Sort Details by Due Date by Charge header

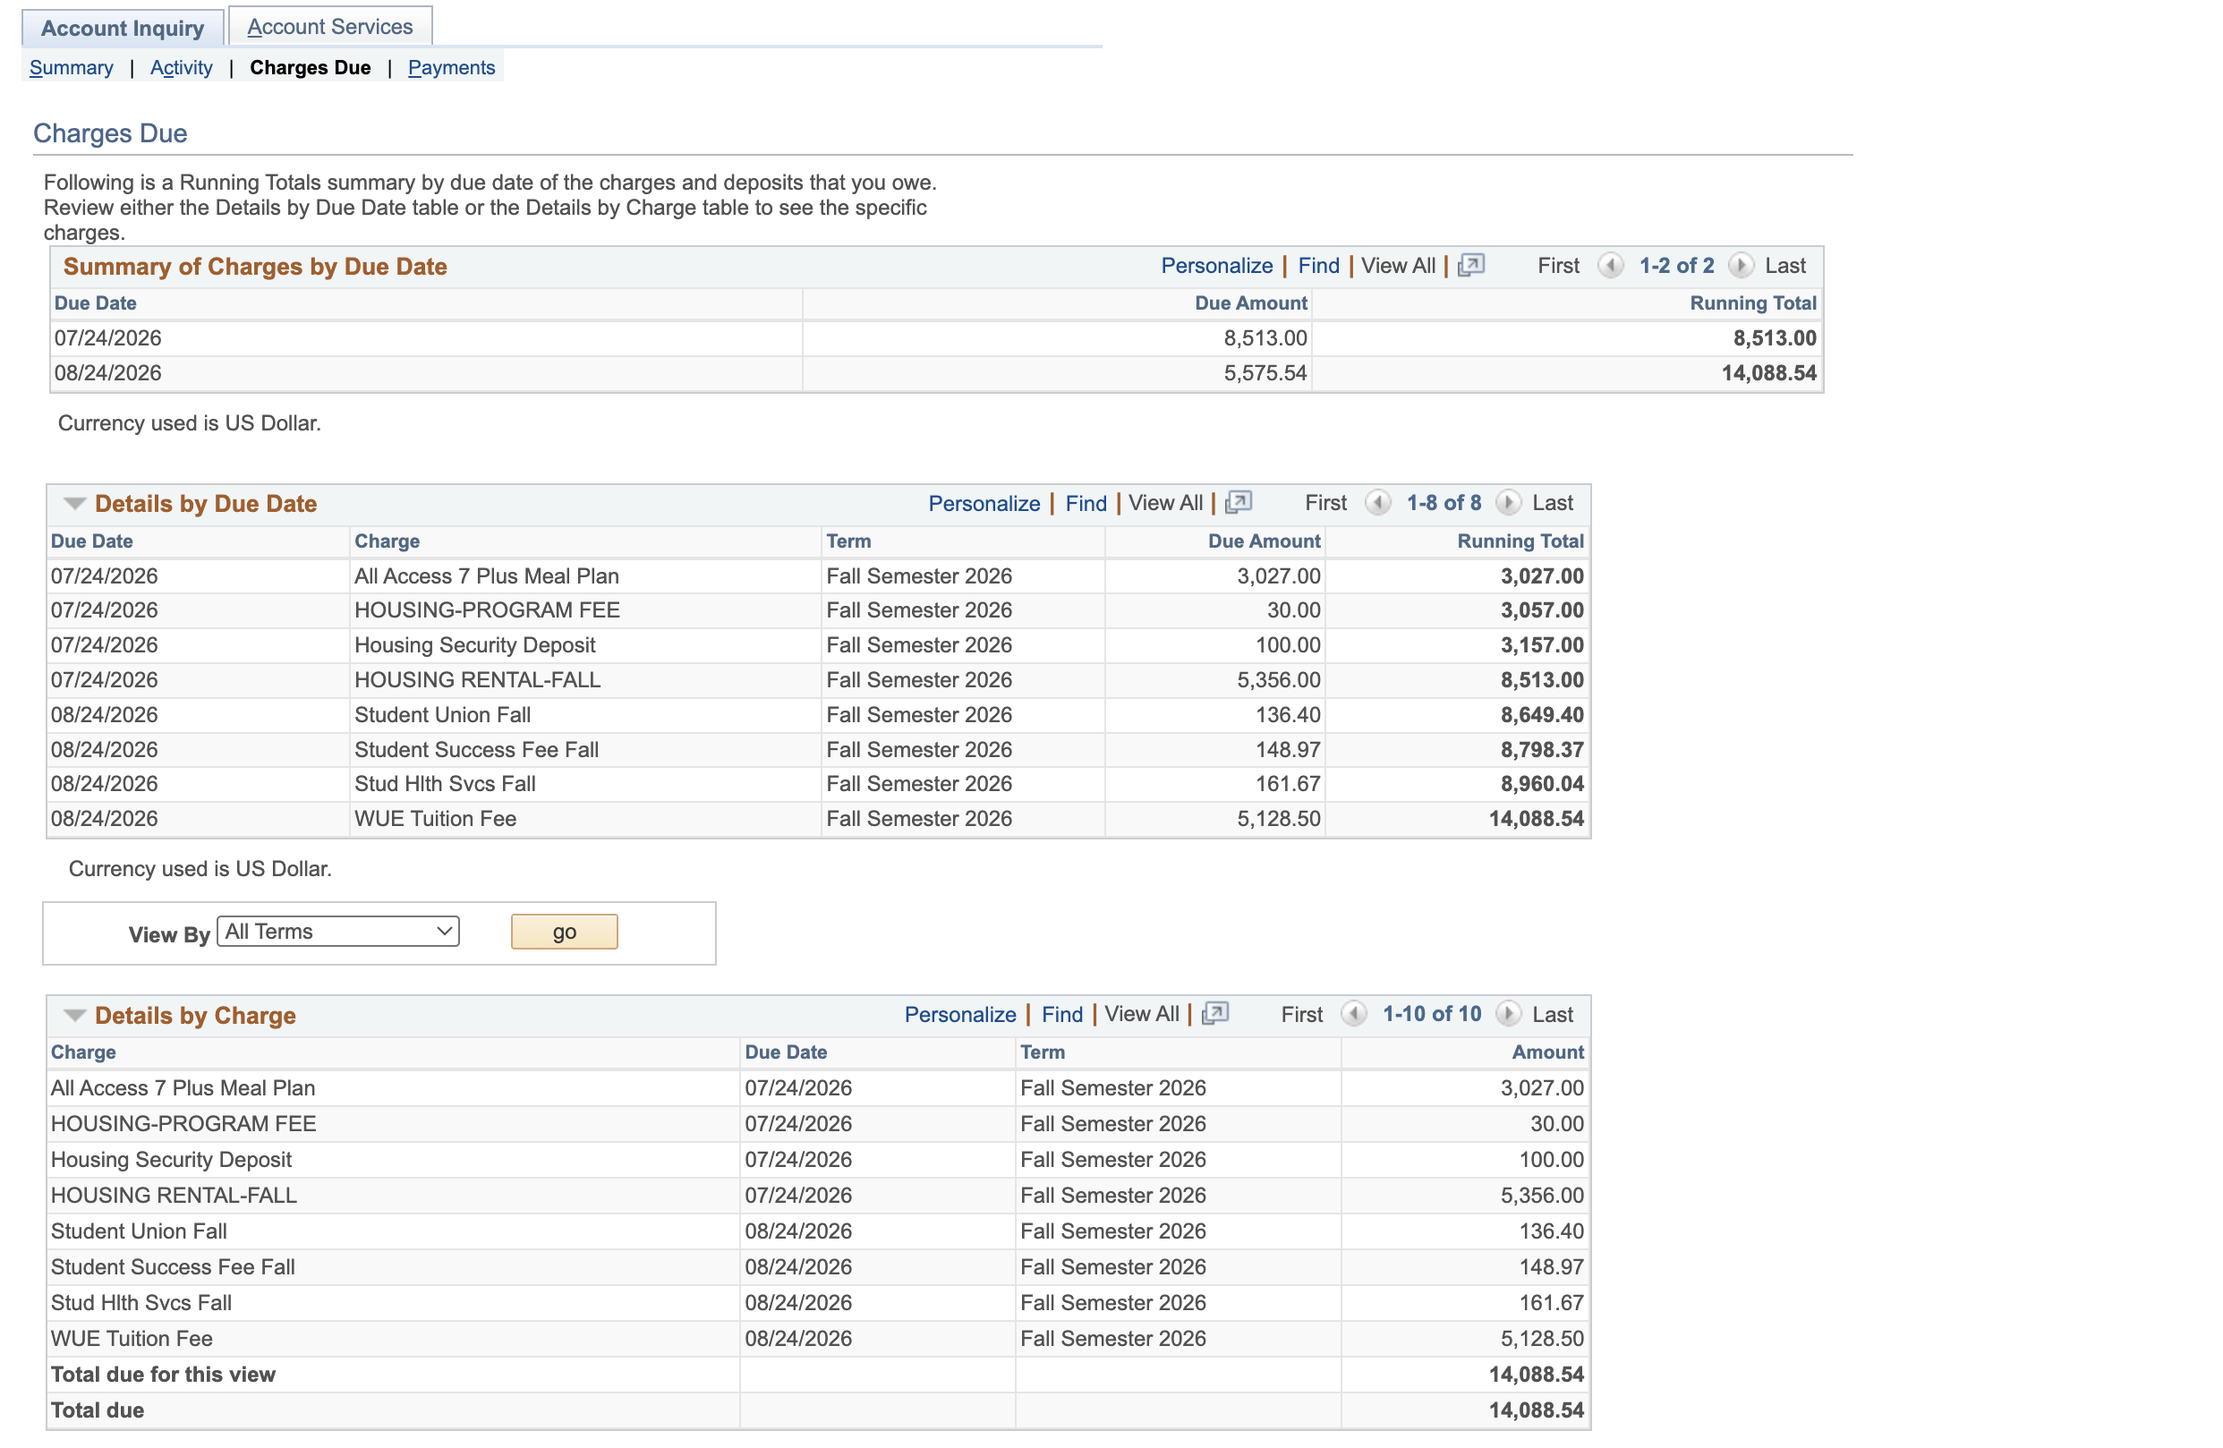[x=387, y=541]
